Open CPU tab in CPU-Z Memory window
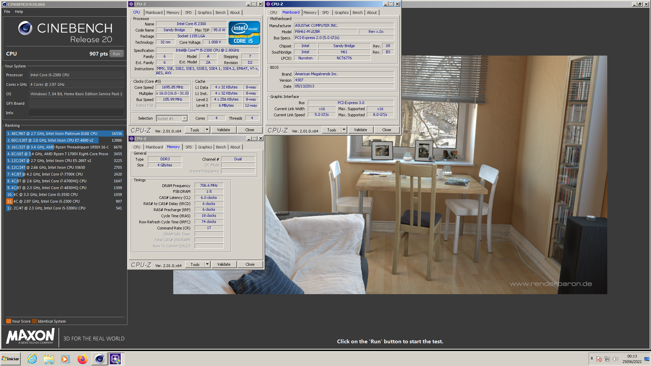The height and width of the screenshot is (366, 651). coord(137,147)
